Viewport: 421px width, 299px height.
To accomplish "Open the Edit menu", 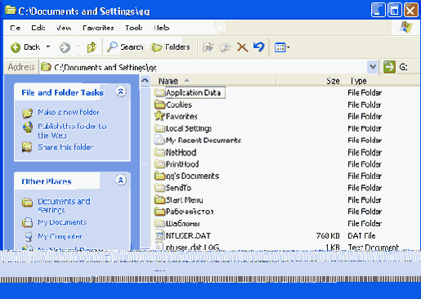I will 38,28.
